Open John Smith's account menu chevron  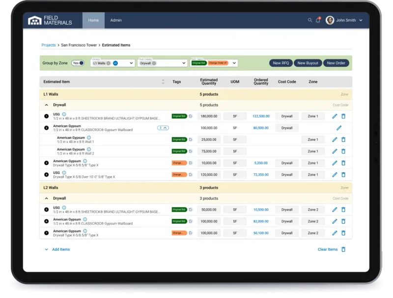point(361,20)
